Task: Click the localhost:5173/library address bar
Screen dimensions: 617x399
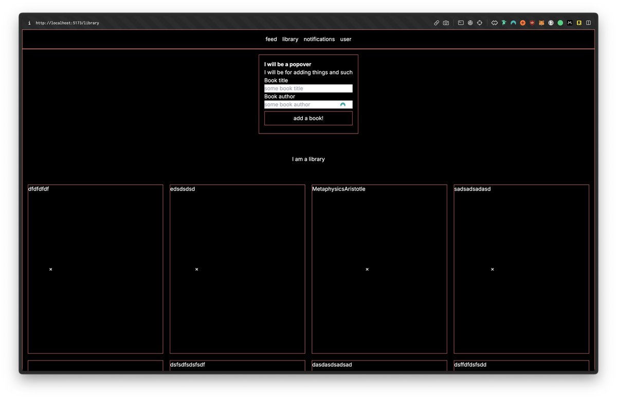Action: tap(67, 23)
